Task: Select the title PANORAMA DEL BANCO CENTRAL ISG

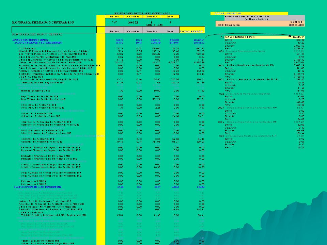Action: pos(43,22)
